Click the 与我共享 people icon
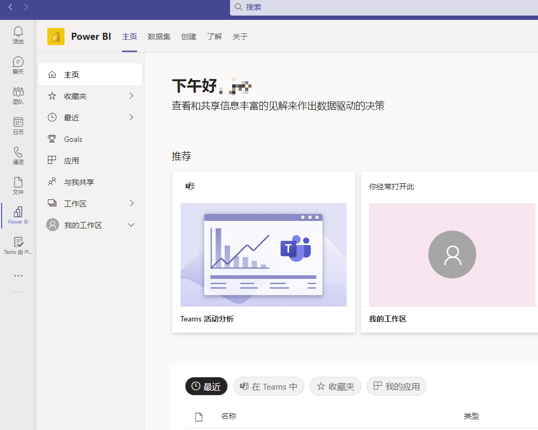 52,182
